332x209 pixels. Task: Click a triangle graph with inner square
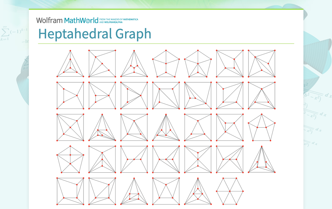pyautogui.click(x=134, y=191)
